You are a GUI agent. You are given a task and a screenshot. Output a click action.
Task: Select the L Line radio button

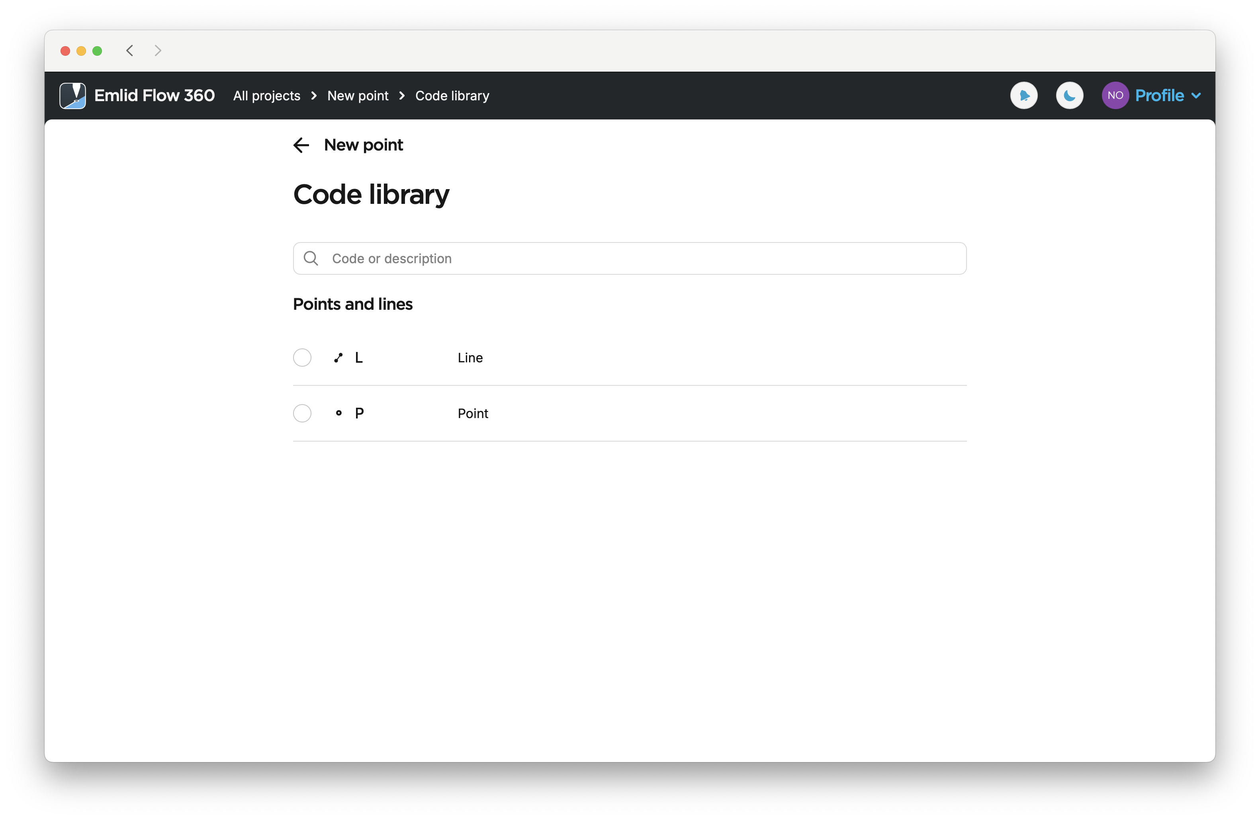click(302, 358)
